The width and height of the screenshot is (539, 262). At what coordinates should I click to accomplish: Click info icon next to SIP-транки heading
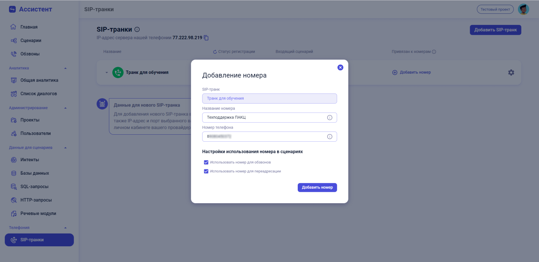click(x=137, y=29)
